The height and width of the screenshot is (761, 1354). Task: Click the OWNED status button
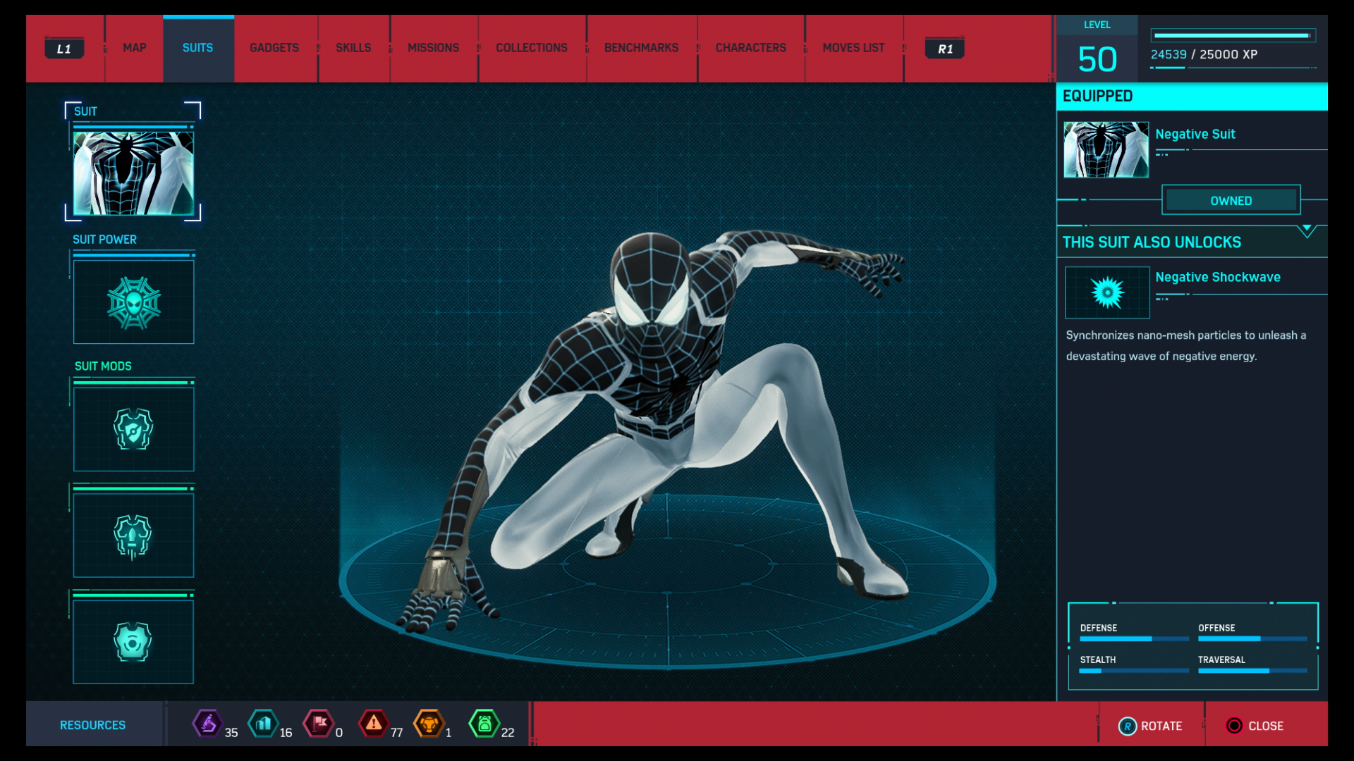1231,200
